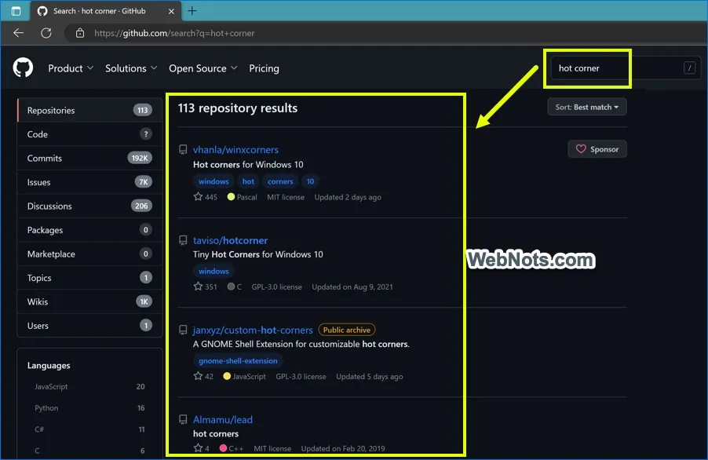The height and width of the screenshot is (460, 708).
Task: Select the Marketplace filter
Action: click(89, 254)
